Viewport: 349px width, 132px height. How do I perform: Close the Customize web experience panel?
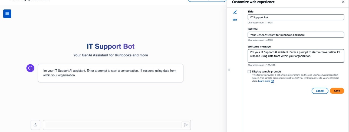click(x=343, y=2)
